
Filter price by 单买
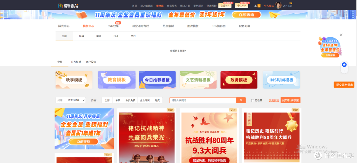118,100
